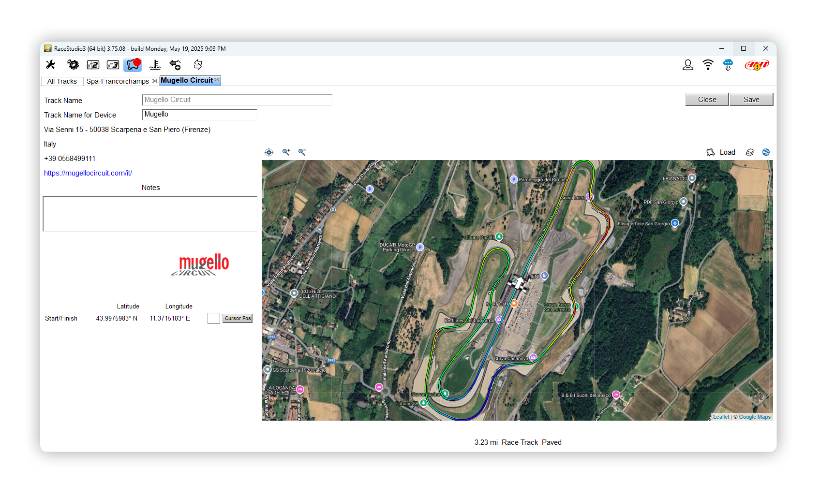Open the Wi-Fi connection icon
Image resolution: width=820 pixels, height=498 pixels.
pos(708,65)
